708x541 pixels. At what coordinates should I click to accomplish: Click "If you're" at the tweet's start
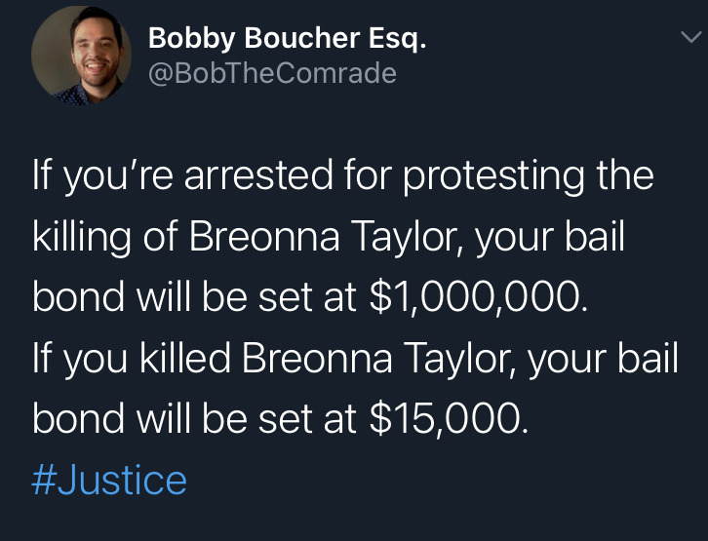98,177
